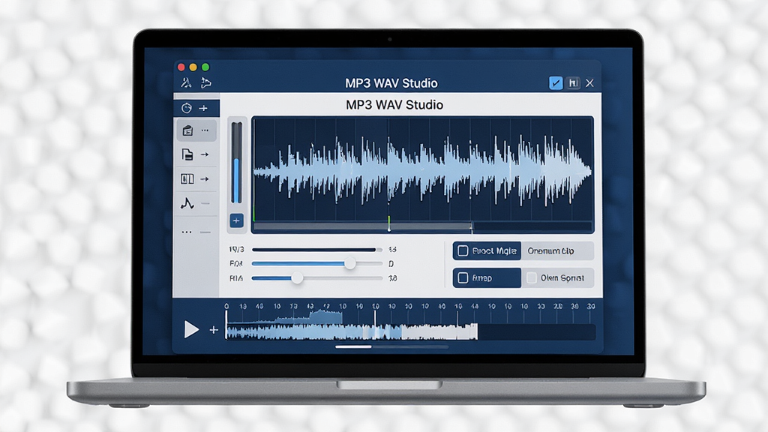The height and width of the screenshot is (432, 768).
Task: Click the gray scrub bar below the waveform
Action: click(362, 226)
